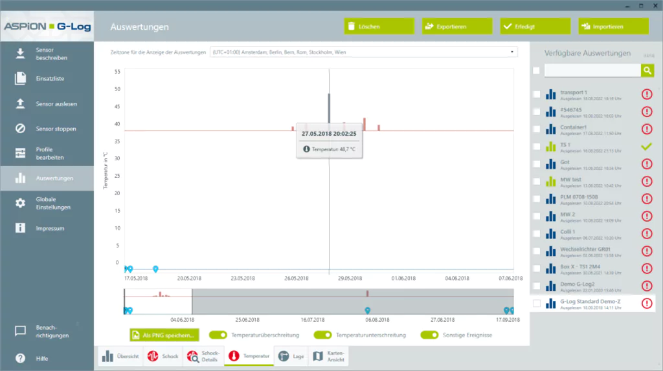The height and width of the screenshot is (371, 663).
Task: Toggle Temperaturüberschreitung switch
Action: coord(219,335)
